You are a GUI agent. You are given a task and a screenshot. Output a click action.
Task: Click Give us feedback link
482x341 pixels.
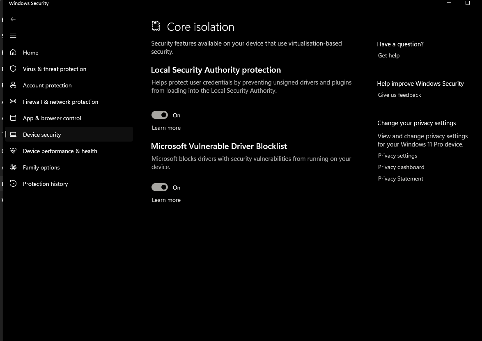coord(399,95)
